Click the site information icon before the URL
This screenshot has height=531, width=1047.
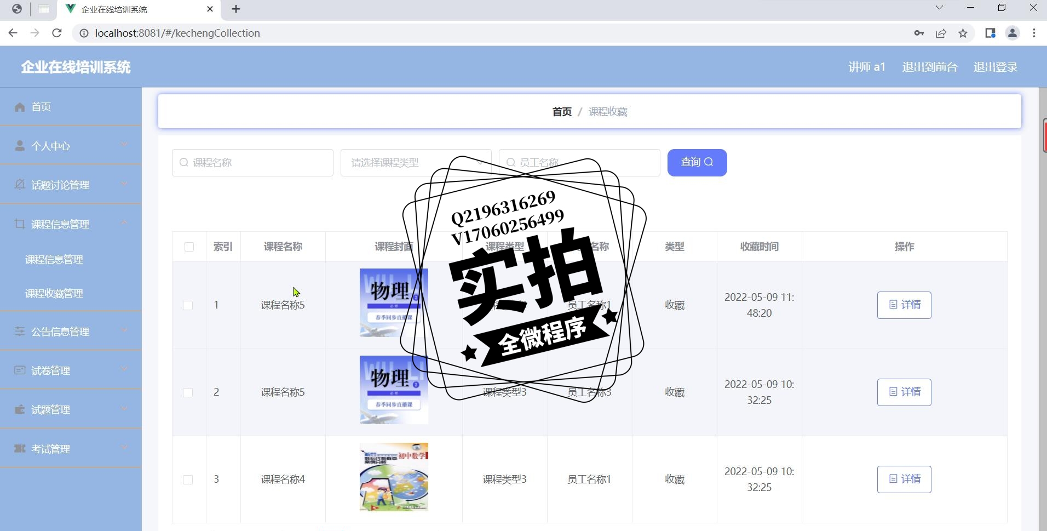click(84, 33)
